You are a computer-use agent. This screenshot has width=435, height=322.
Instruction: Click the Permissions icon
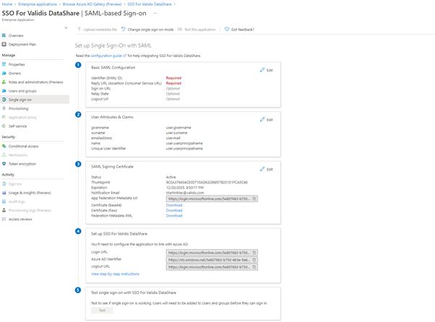4,155
